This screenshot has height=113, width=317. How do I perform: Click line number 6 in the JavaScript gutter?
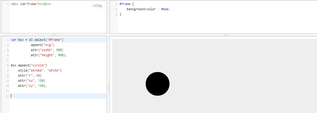[8, 66]
